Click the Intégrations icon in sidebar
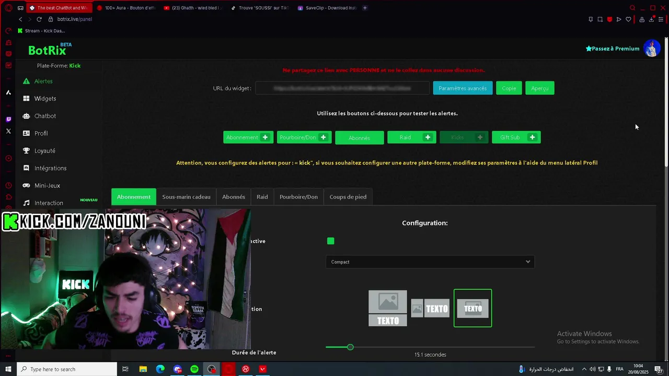669x376 pixels. tap(26, 168)
